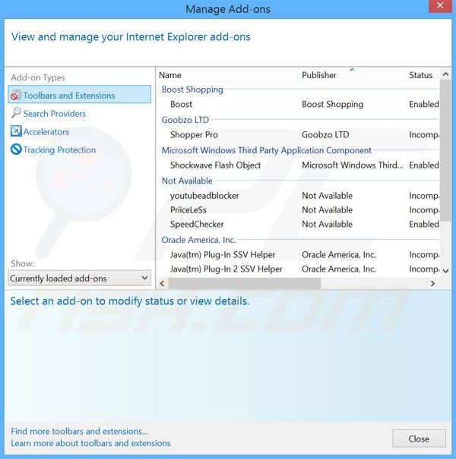
Task: Close the Manage Add-ons window with X
Action: (440, 6)
